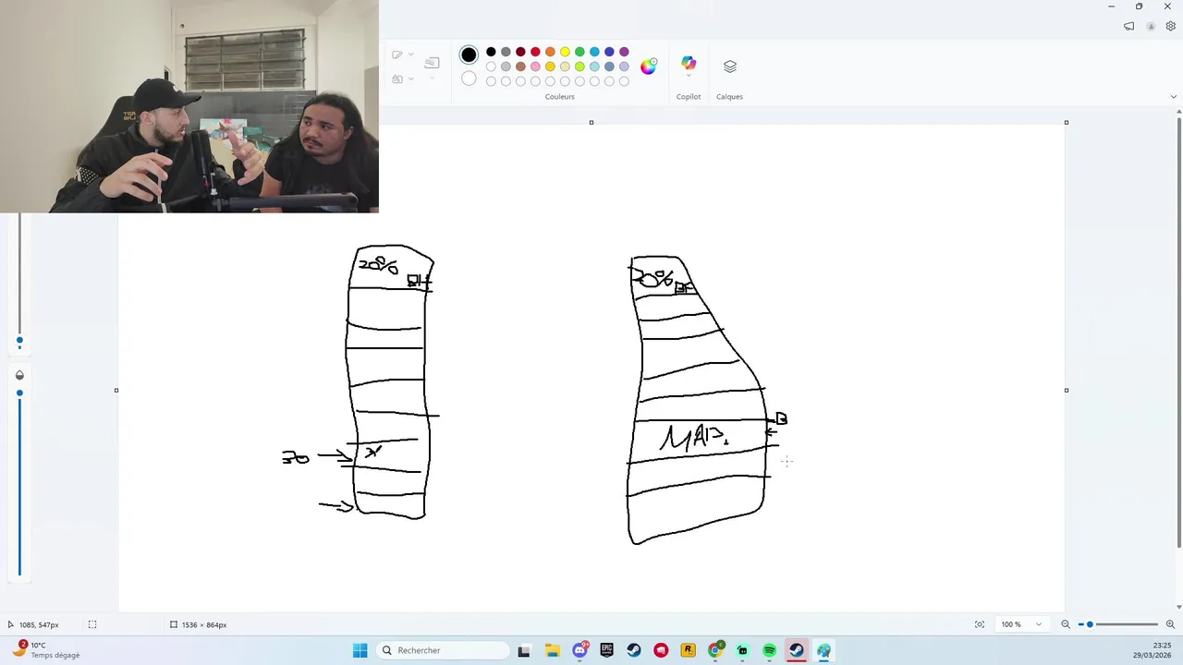This screenshot has height=665, width=1183.
Task: Select the secondary white color circle
Action: [469, 79]
